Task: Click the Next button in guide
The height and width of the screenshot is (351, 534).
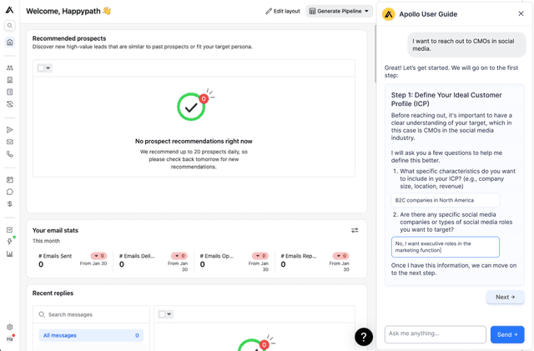Action: [505, 297]
